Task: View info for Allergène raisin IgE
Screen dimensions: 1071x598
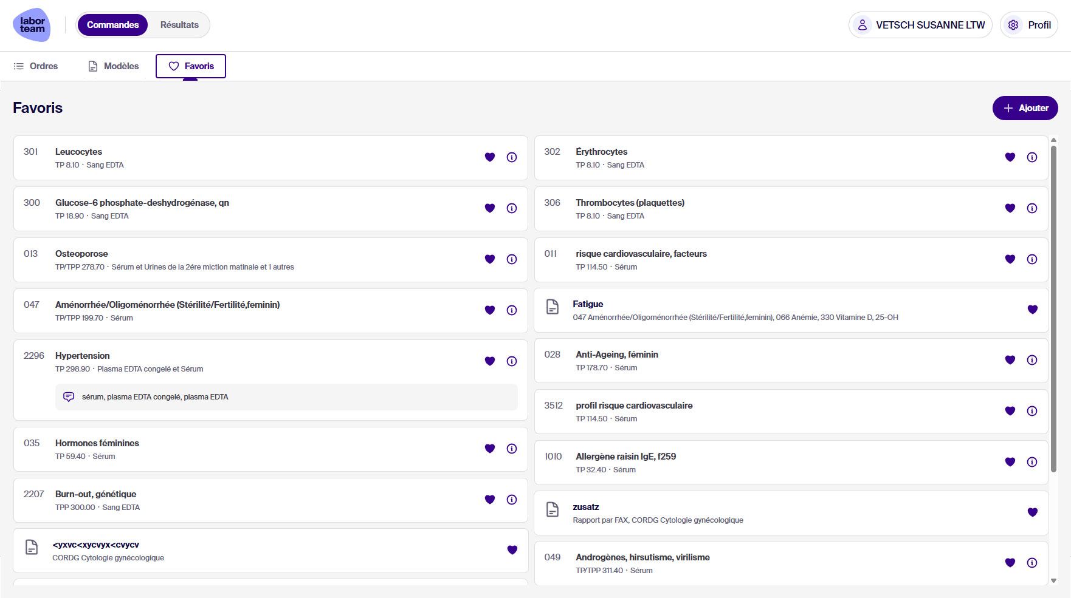Action: pyautogui.click(x=1032, y=462)
